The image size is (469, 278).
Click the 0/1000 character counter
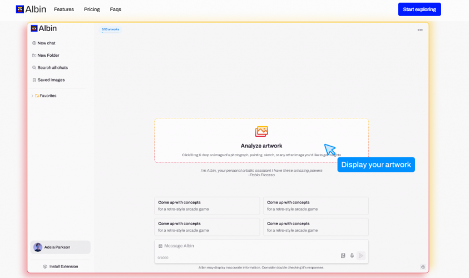(x=163, y=257)
